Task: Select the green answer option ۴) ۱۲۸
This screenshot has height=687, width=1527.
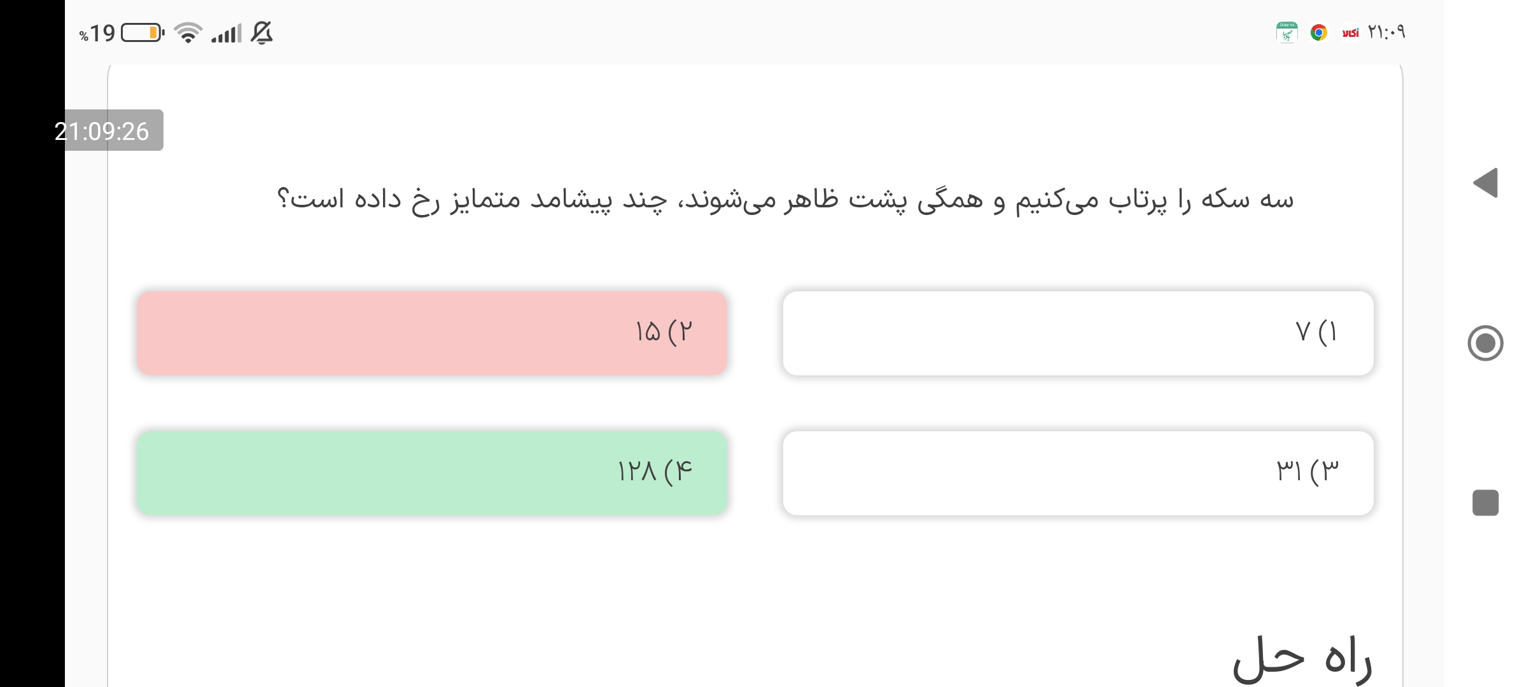Action: click(432, 473)
